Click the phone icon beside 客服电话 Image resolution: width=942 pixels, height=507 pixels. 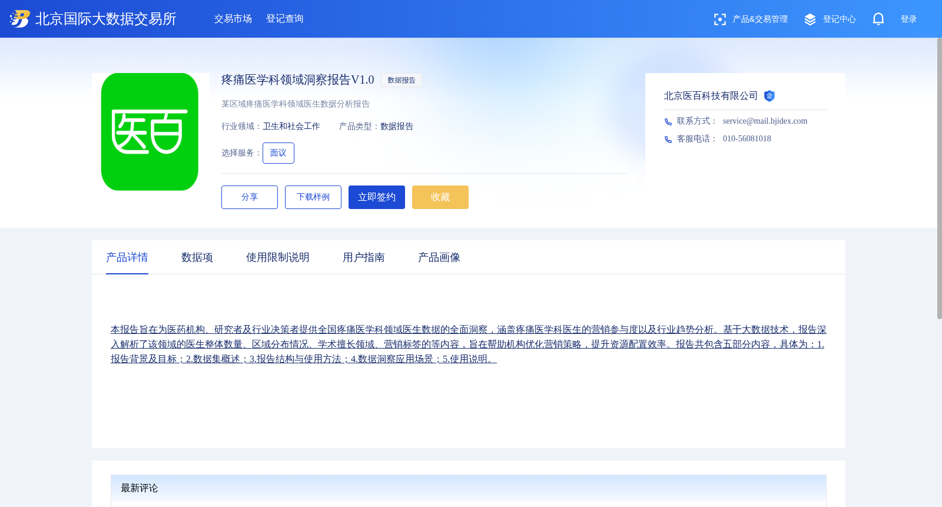point(668,140)
